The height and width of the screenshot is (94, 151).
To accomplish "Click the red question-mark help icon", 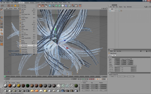I will pyautogui.click(x=73, y=6).
